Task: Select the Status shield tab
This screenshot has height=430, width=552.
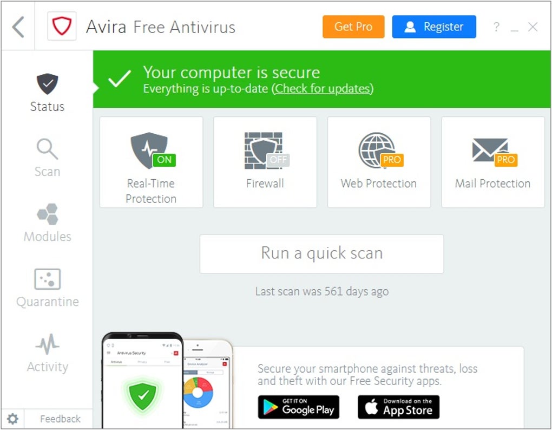Action: (x=47, y=93)
